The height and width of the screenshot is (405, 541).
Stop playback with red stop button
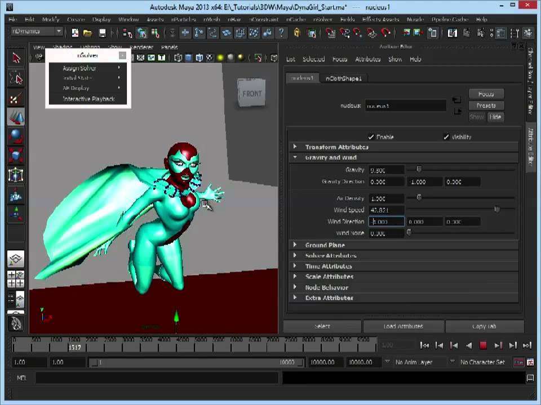[x=483, y=345]
